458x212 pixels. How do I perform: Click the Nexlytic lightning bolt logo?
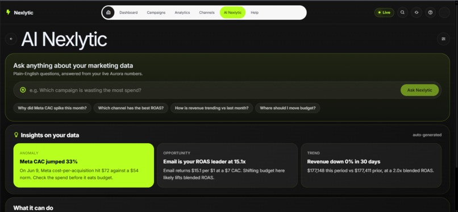point(8,13)
